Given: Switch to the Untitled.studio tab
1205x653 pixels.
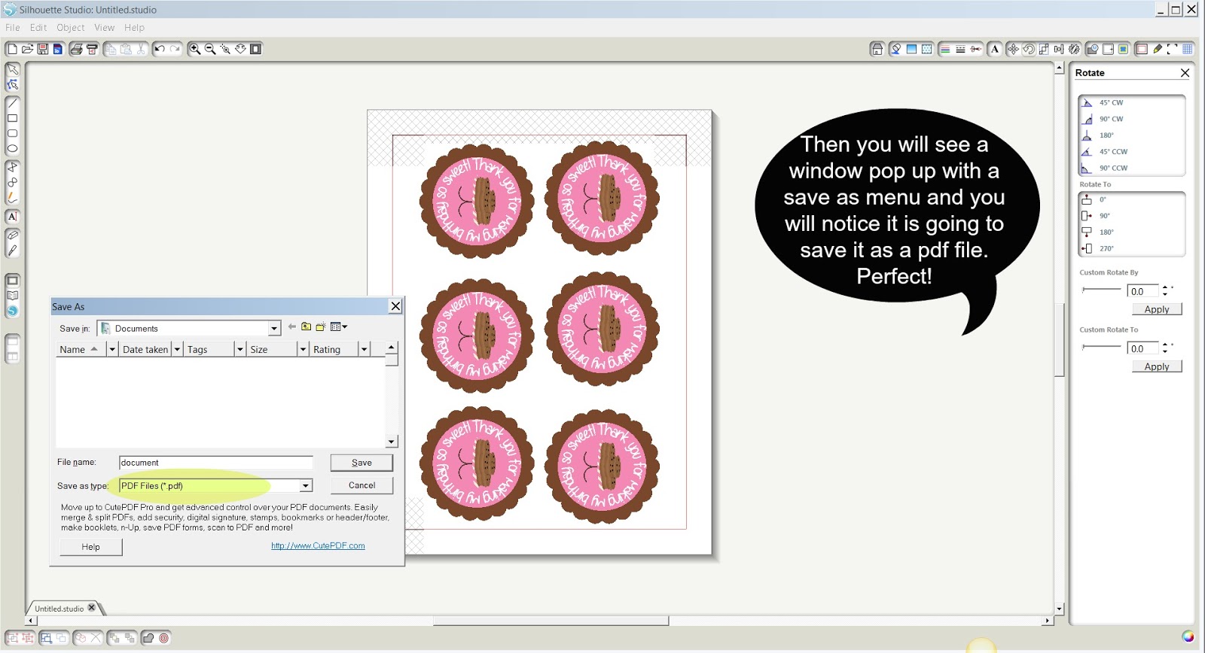Looking at the screenshot, I should [59, 609].
